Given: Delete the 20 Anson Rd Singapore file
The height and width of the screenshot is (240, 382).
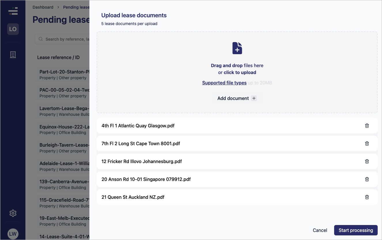Looking at the screenshot, I should point(367,179).
